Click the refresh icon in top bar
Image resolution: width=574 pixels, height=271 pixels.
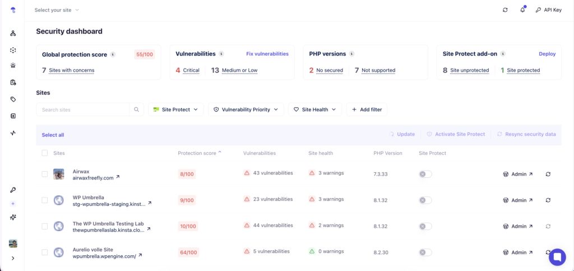[505, 10]
